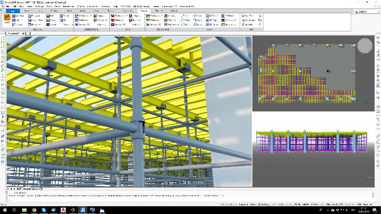Screen dimensions: 381x214
Task: Click the command line scrollbar up arrow
Action: [373, 194]
